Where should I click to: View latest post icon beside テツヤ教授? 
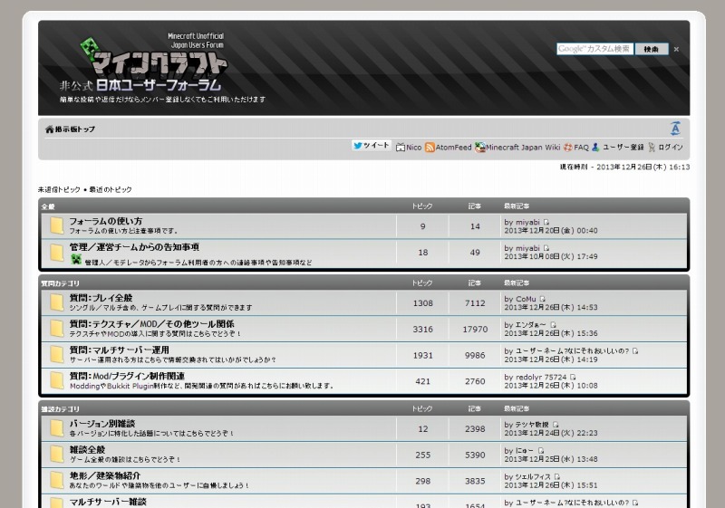(x=556, y=425)
